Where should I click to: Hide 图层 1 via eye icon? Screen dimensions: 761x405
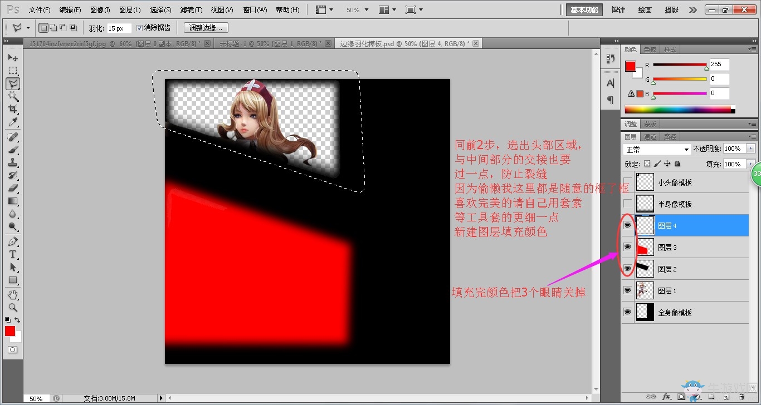(628, 290)
